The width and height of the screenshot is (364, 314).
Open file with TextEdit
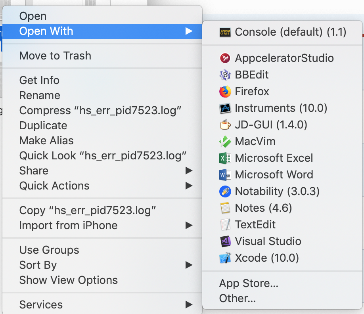pyautogui.click(x=255, y=225)
